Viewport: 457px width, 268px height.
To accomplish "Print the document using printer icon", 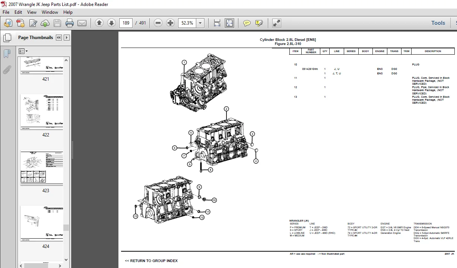I will (70, 23).
